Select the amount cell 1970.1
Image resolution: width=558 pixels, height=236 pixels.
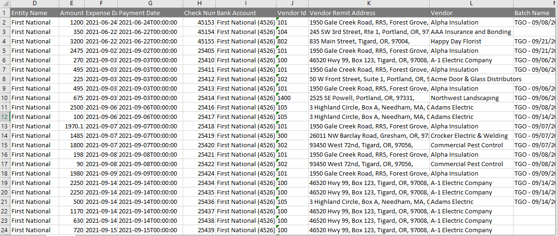click(72, 126)
